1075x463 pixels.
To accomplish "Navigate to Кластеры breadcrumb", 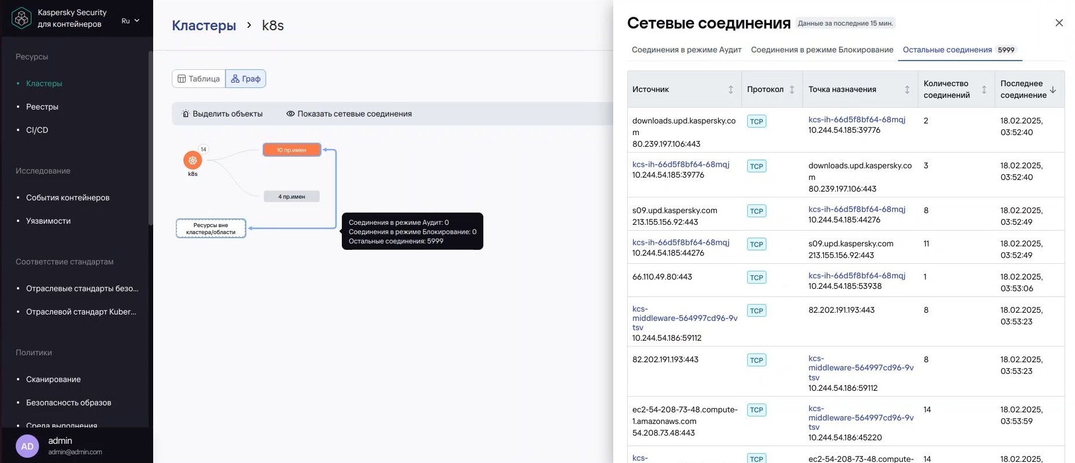I will click(x=204, y=26).
